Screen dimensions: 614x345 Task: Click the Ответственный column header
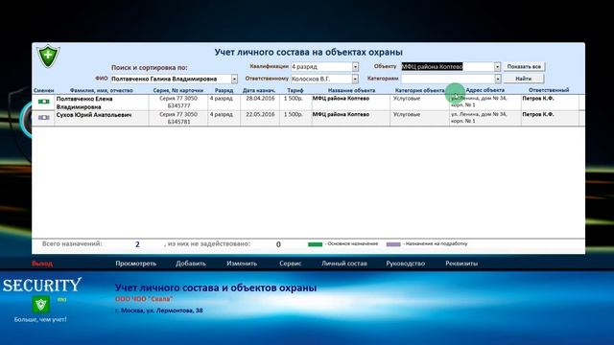(x=549, y=90)
